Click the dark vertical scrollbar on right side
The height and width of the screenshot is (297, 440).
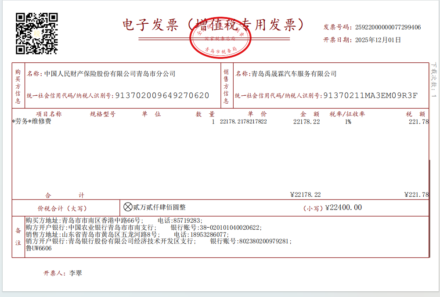(429, 180)
